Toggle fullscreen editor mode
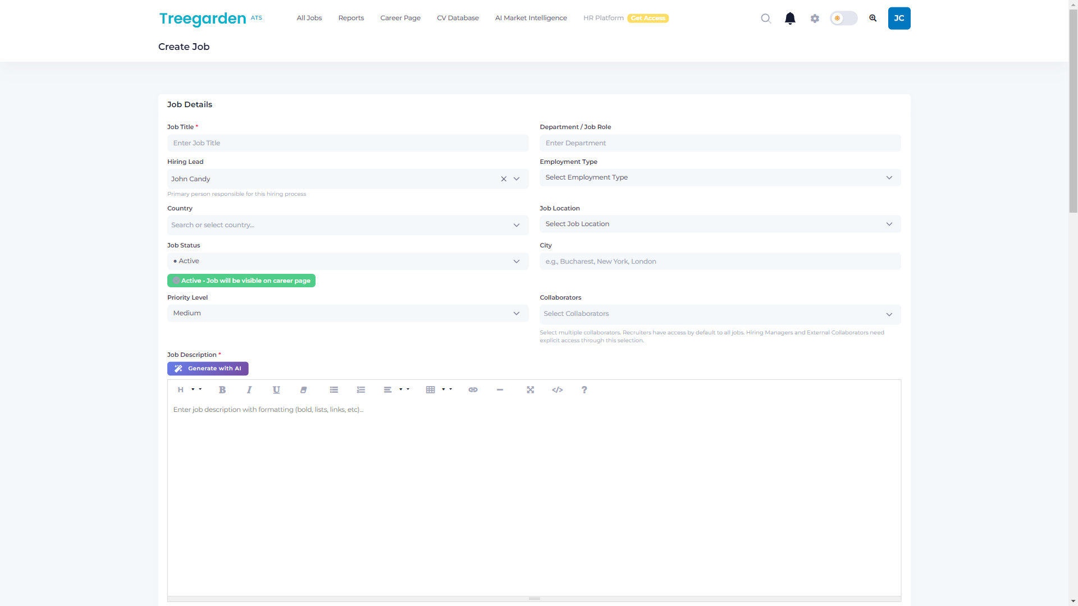1078x606 pixels. (x=531, y=389)
